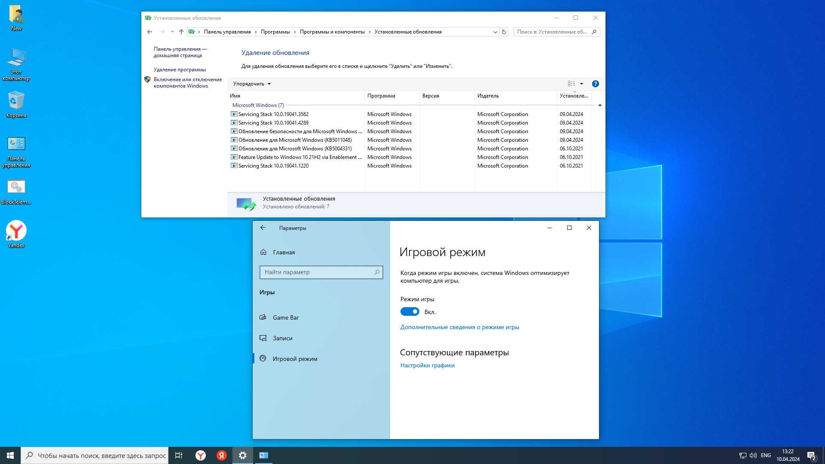Click the Удаление программы link

tap(180, 70)
